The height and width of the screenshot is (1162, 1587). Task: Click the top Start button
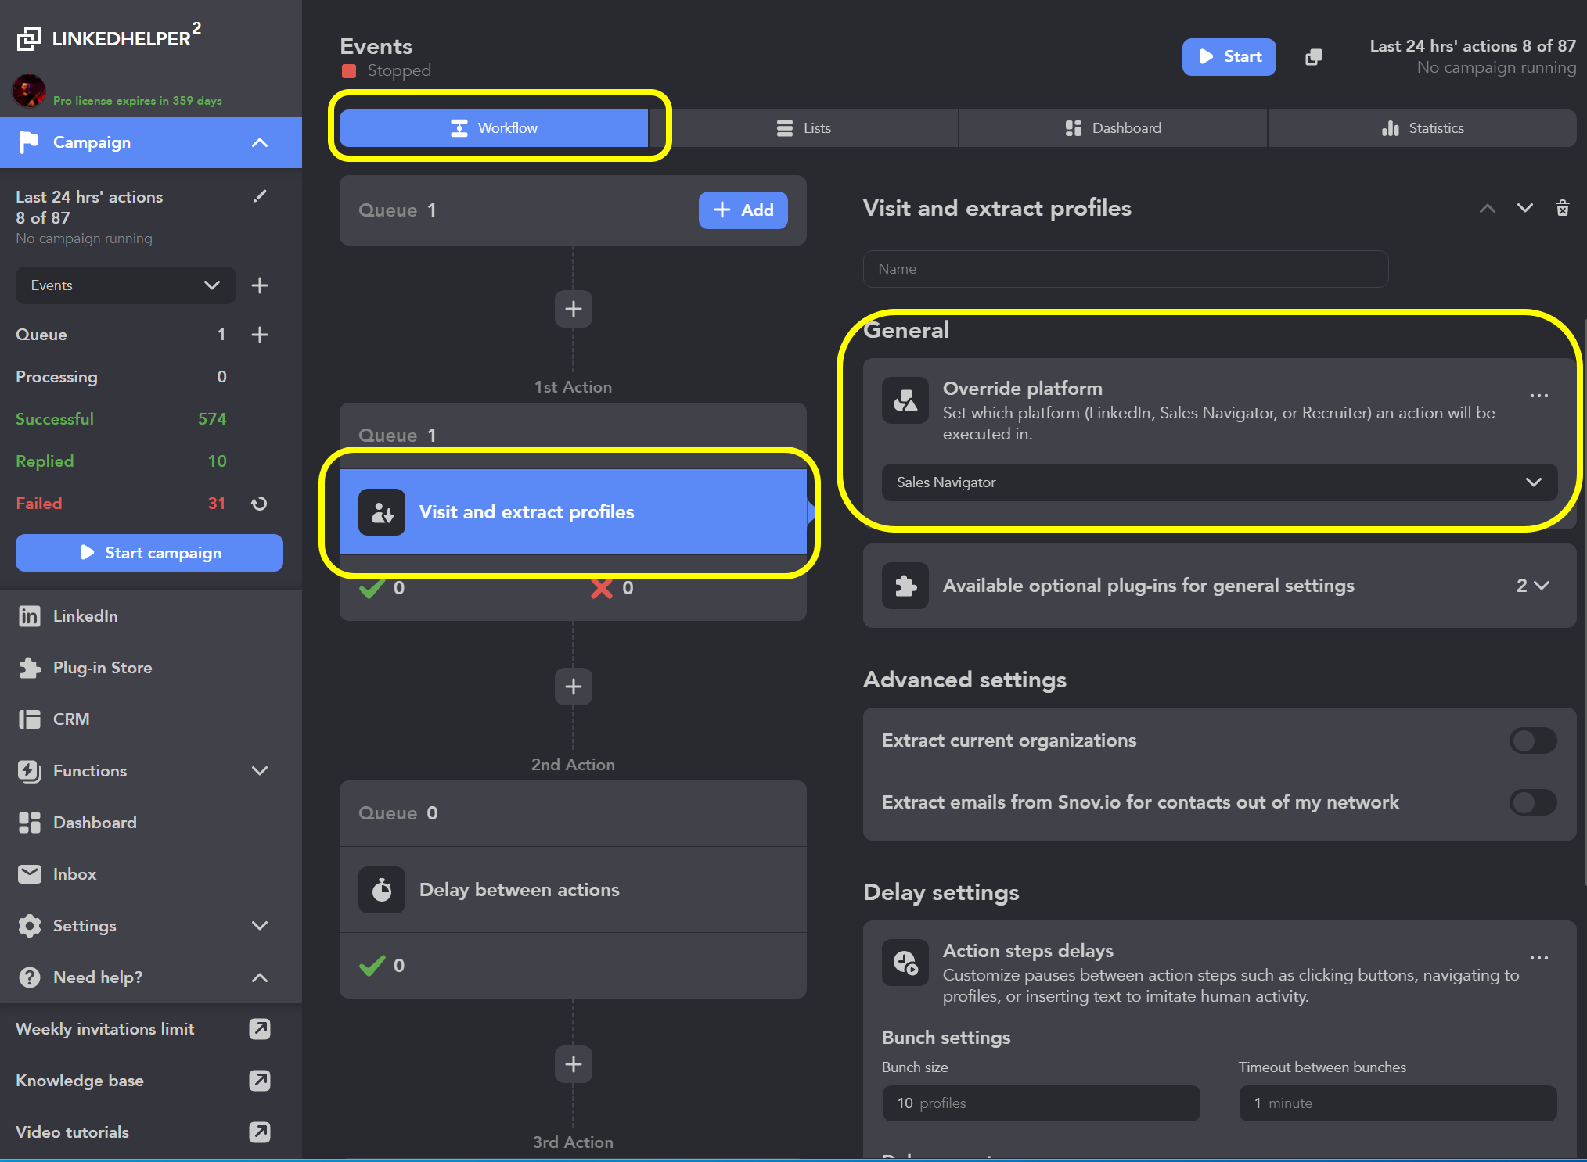pos(1229,57)
